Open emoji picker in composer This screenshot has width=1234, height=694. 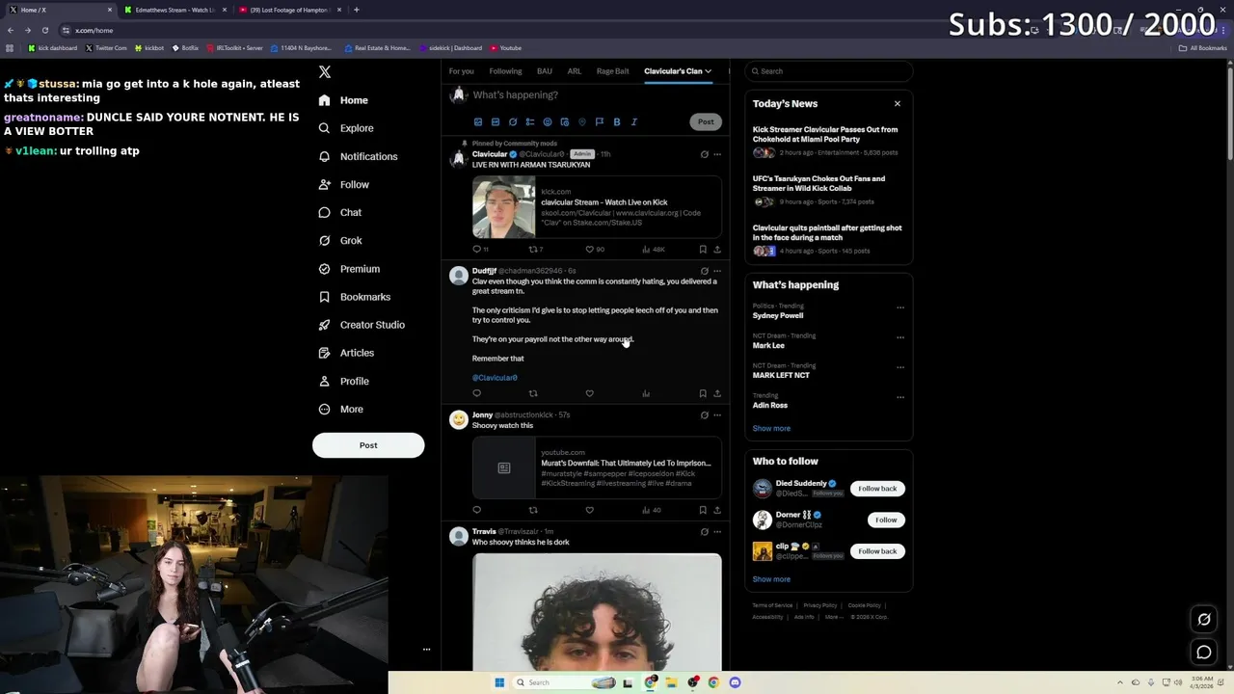click(x=548, y=122)
